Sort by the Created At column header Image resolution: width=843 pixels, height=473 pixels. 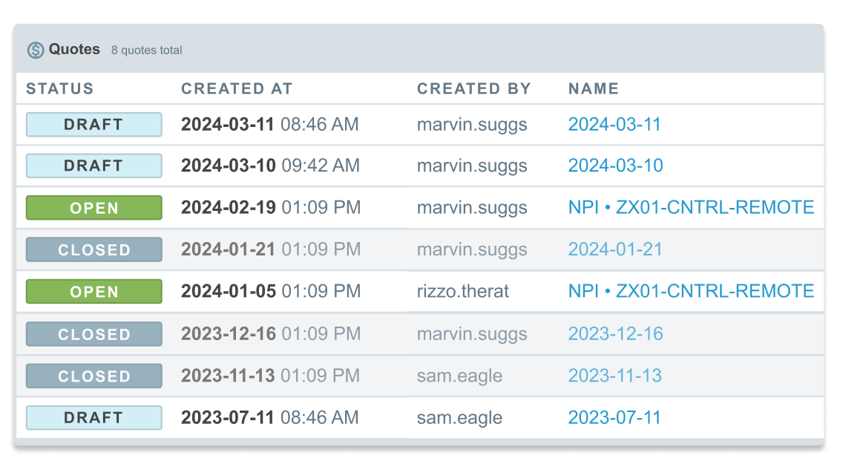pyautogui.click(x=237, y=89)
